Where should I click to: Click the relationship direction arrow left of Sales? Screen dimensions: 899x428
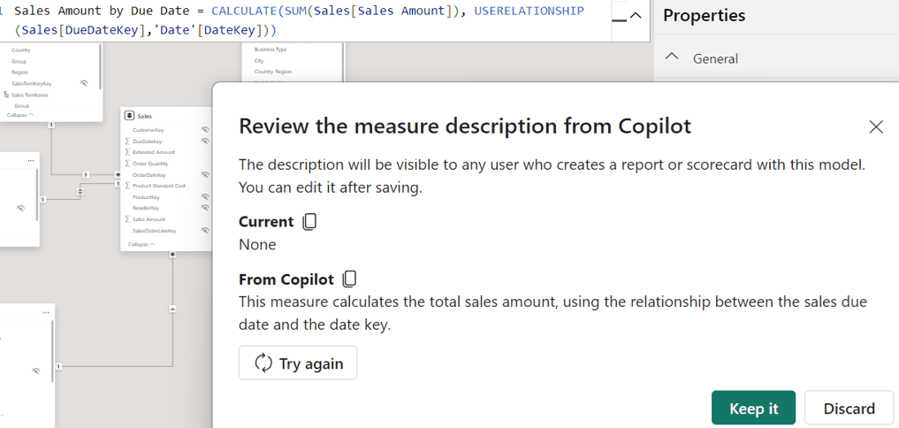[x=86, y=174]
